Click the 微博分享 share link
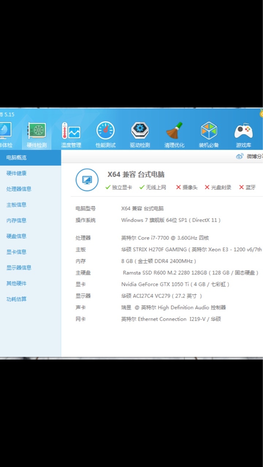This screenshot has width=263, height=467. pos(255,156)
